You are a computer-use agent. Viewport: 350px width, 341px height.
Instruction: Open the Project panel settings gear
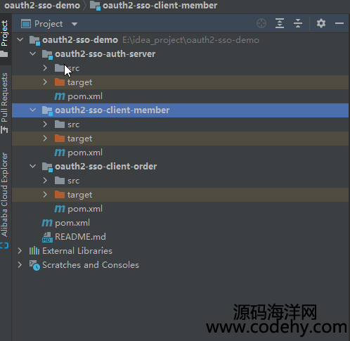321,23
